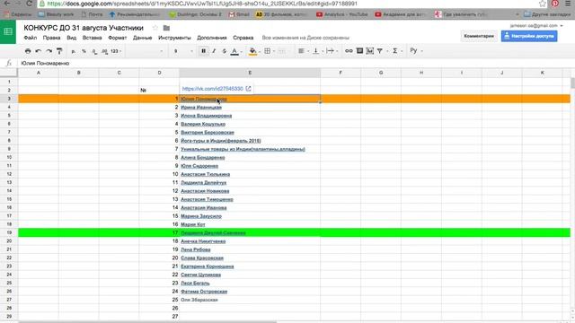Open vertical align dropdown
This screenshot has width=575, height=323.
(x=317, y=51)
